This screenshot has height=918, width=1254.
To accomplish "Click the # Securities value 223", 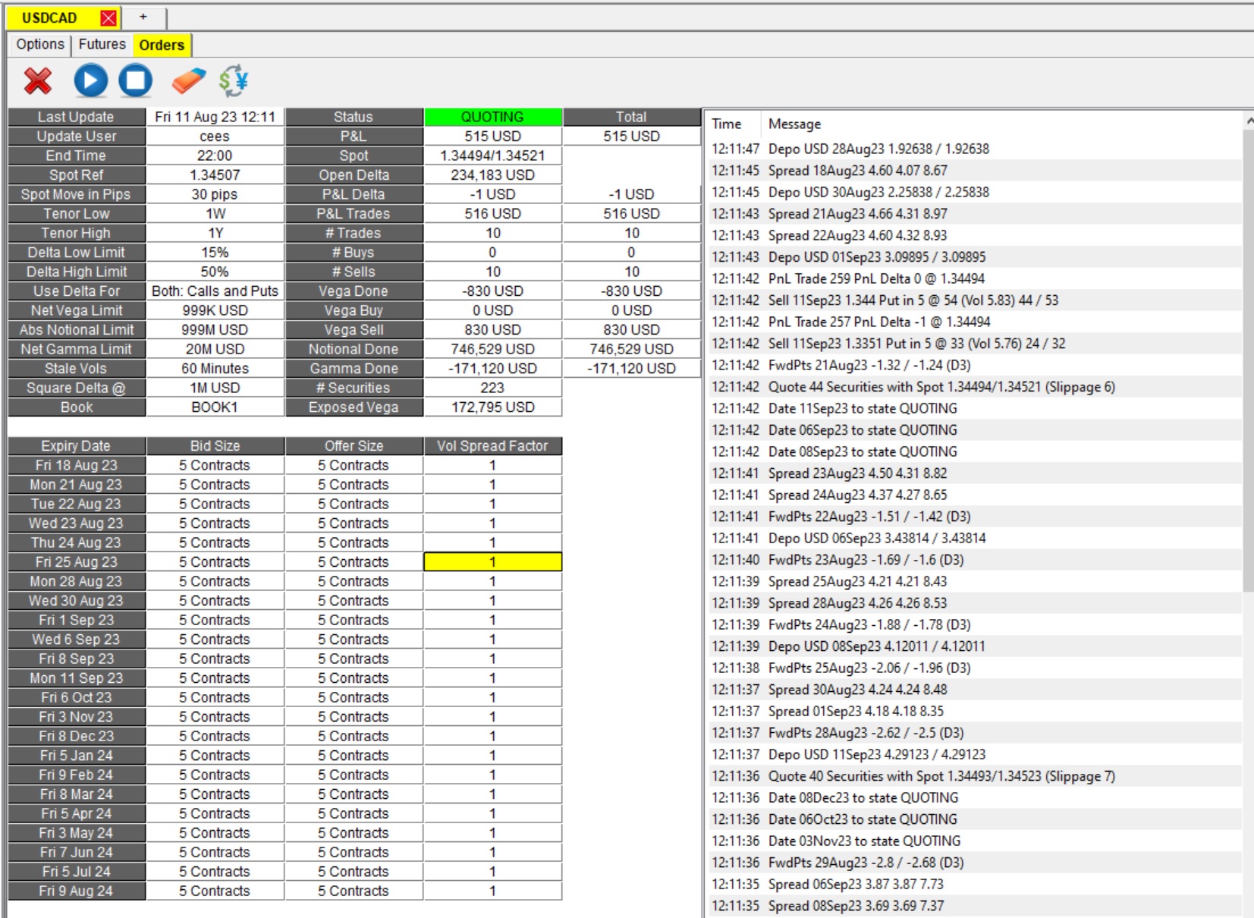I will (493, 388).
